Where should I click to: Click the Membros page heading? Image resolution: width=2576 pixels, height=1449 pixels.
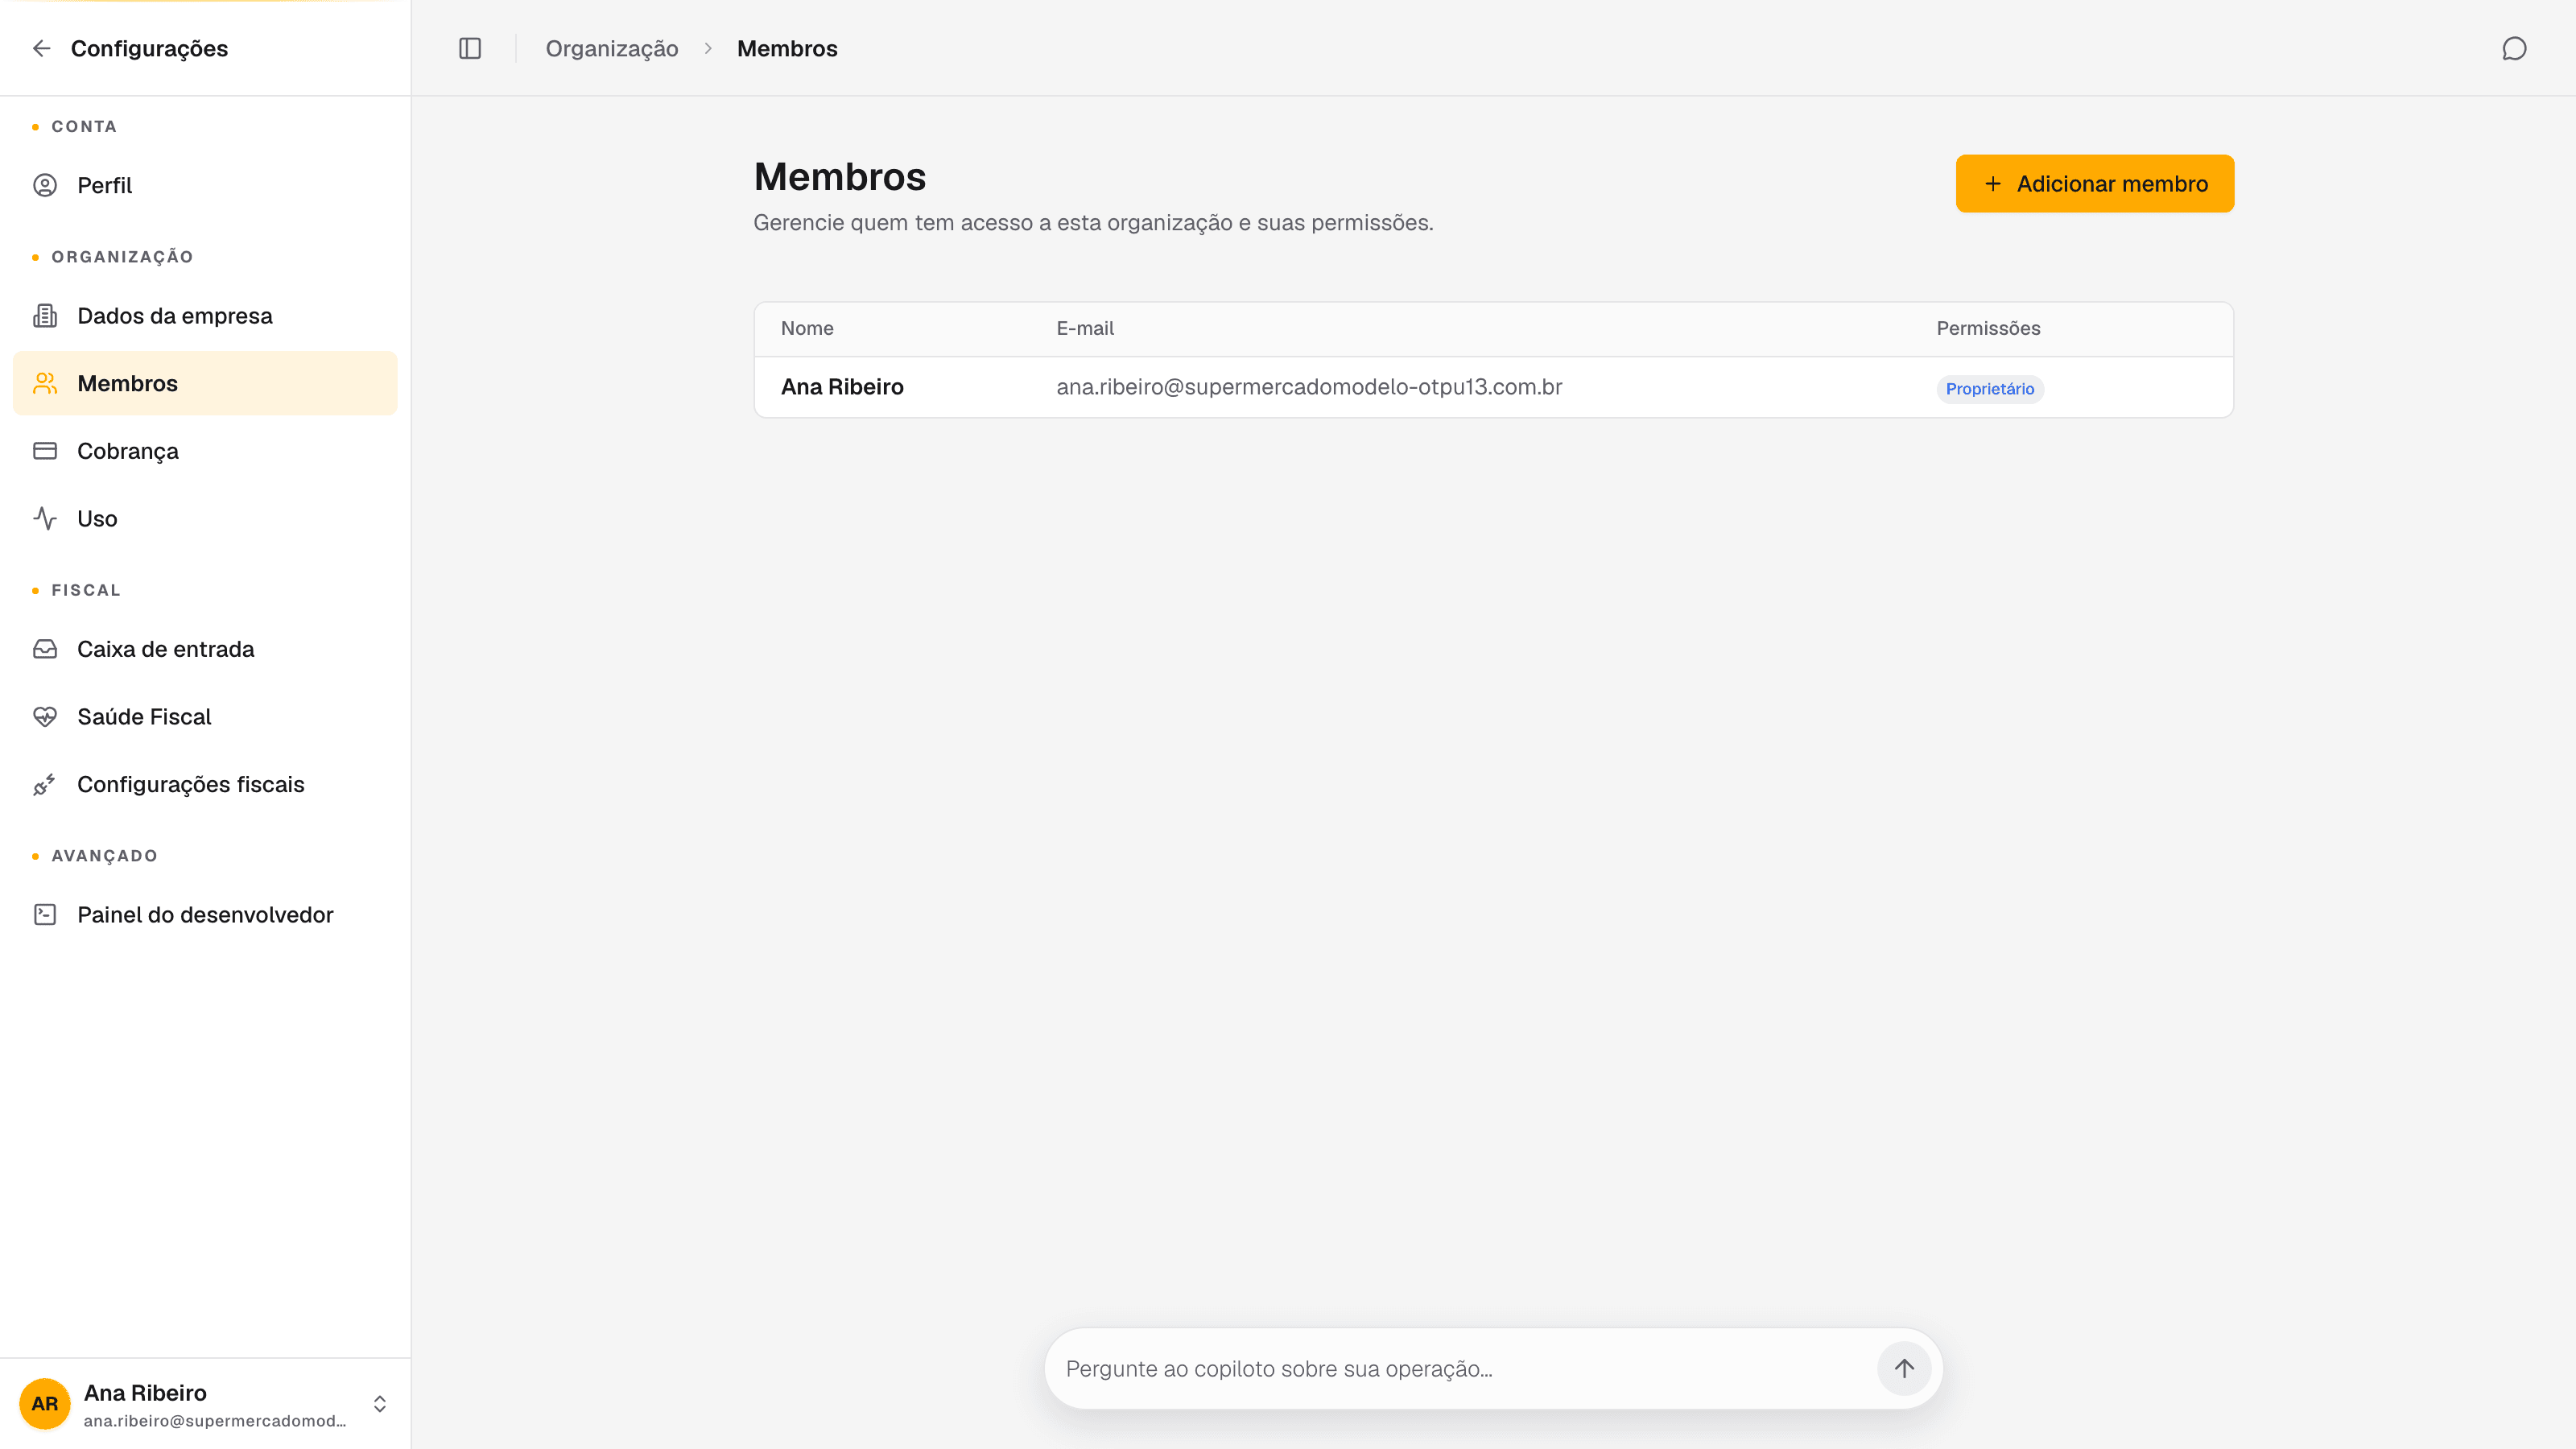pos(839,176)
